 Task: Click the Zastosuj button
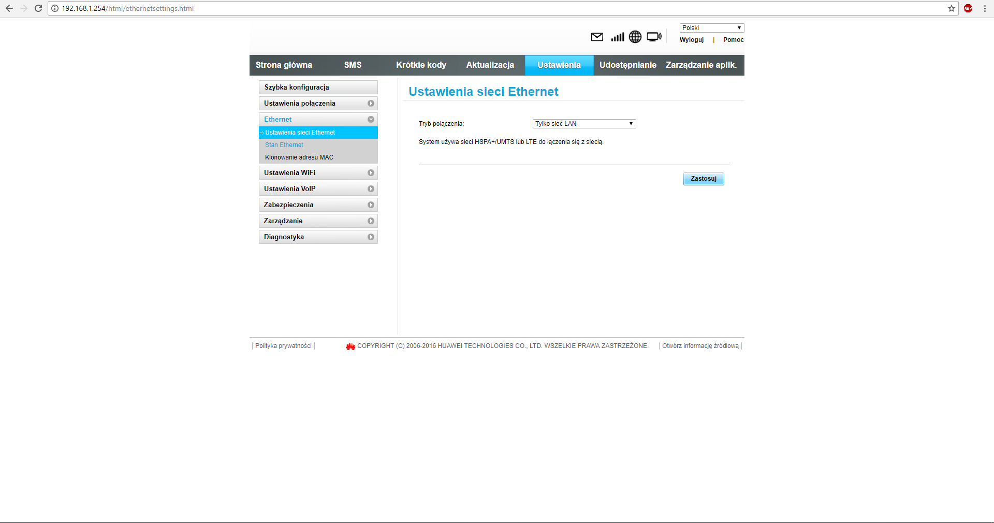point(704,179)
